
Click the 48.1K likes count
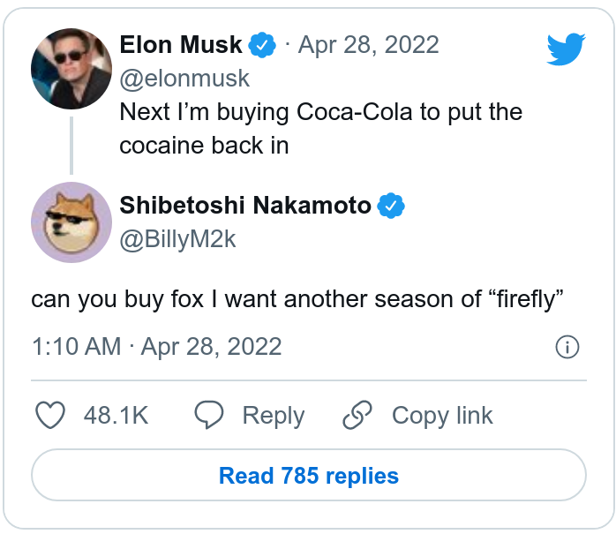pyautogui.click(x=116, y=416)
